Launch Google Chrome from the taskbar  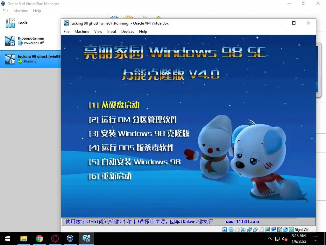39,239
